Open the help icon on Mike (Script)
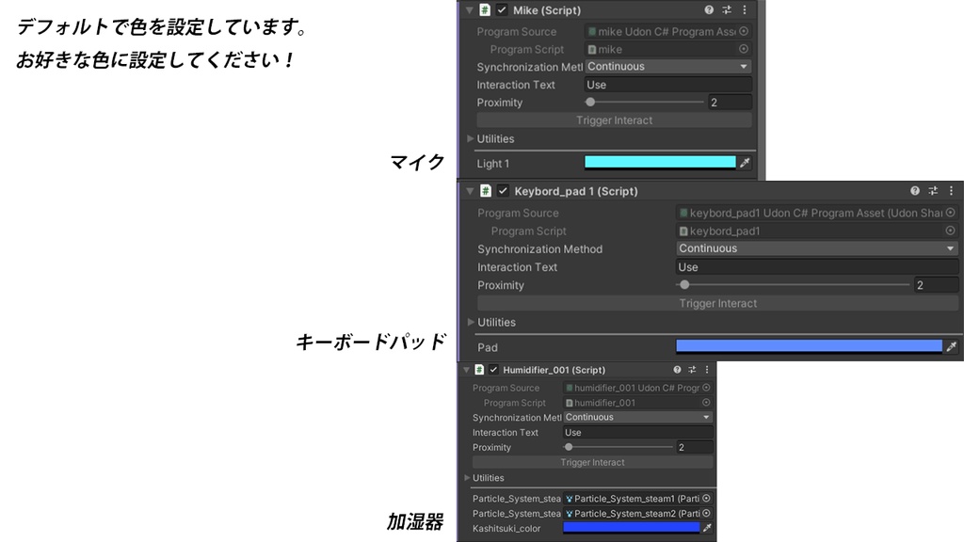 point(707,10)
